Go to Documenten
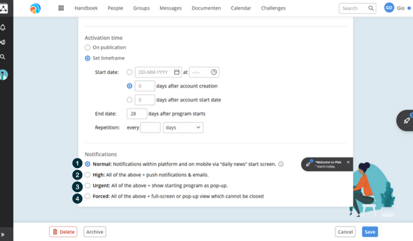This screenshot has height=241, width=413. (x=207, y=8)
